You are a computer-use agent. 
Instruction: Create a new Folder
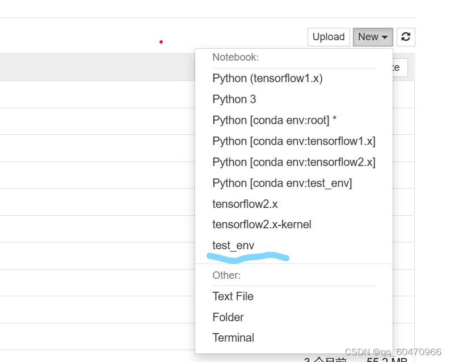coord(228,317)
